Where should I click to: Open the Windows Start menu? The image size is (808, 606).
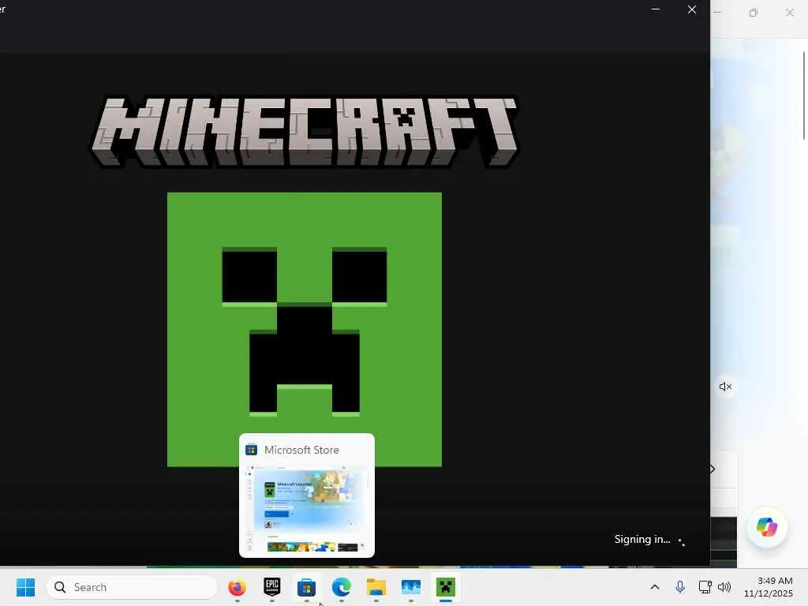25,587
